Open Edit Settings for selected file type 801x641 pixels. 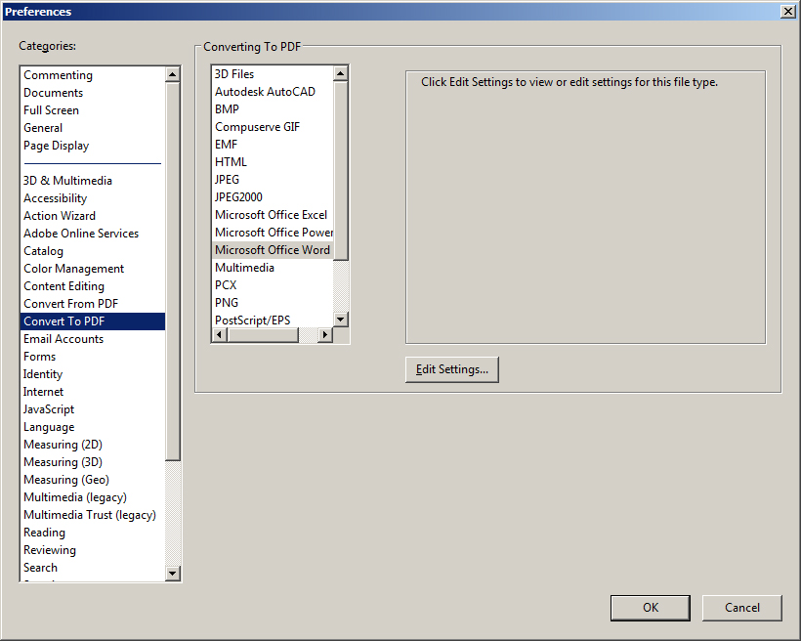[451, 369]
